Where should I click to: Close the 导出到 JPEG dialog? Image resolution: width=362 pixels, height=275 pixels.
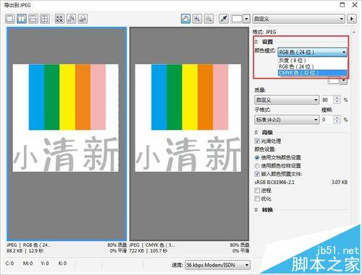tap(355, 5)
